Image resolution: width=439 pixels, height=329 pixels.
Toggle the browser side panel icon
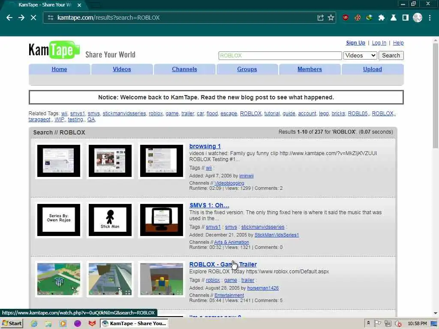[x=406, y=18]
